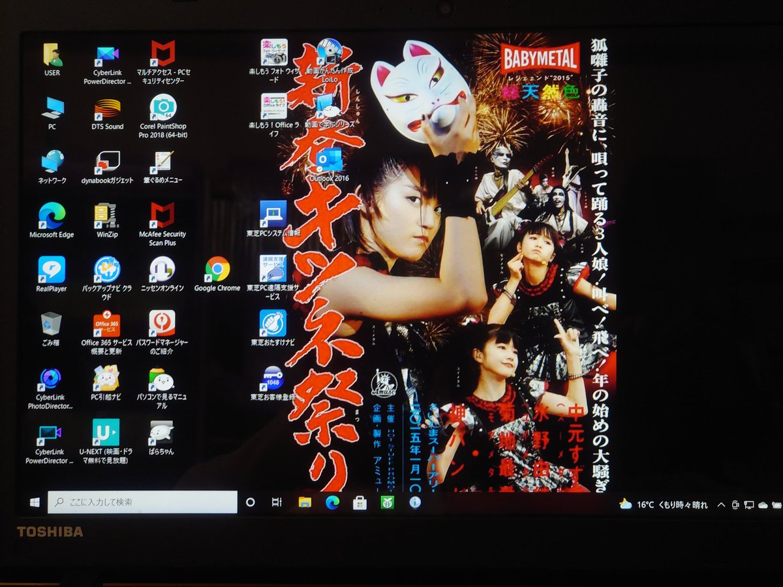Open the ネットワーク desktop icon
Viewport: 783px width, 587px height.
[52, 166]
